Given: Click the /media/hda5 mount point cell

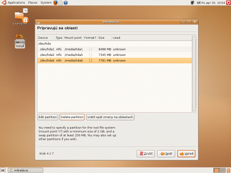Looking at the screenshot, I should coord(74,55).
